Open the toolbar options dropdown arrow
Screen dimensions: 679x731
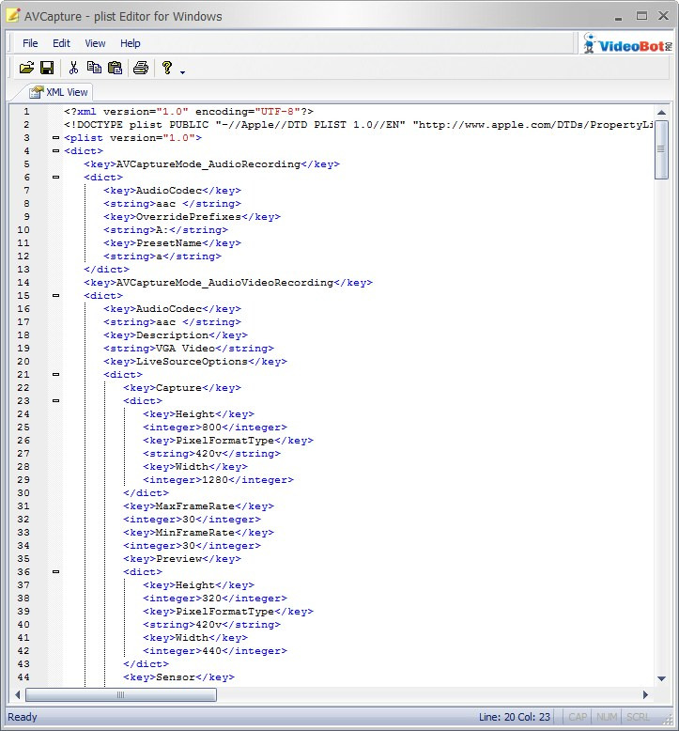(x=183, y=72)
